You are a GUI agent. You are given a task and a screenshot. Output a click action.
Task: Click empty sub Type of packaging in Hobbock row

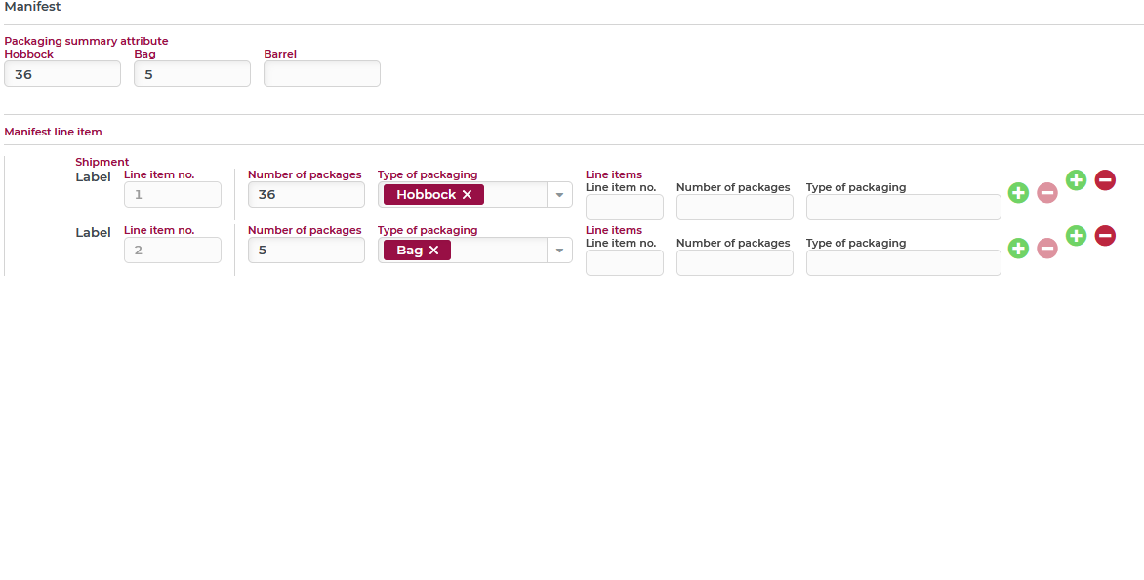click(x=903, y=207)
